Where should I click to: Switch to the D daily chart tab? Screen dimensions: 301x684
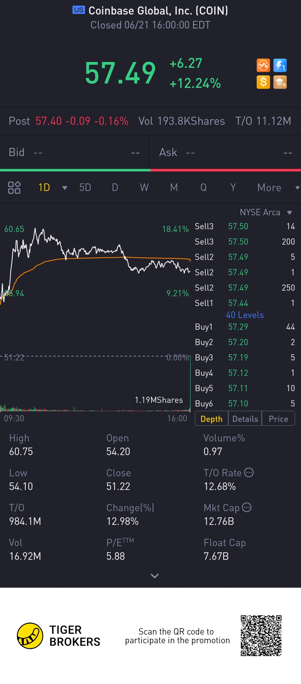[115, 188]
